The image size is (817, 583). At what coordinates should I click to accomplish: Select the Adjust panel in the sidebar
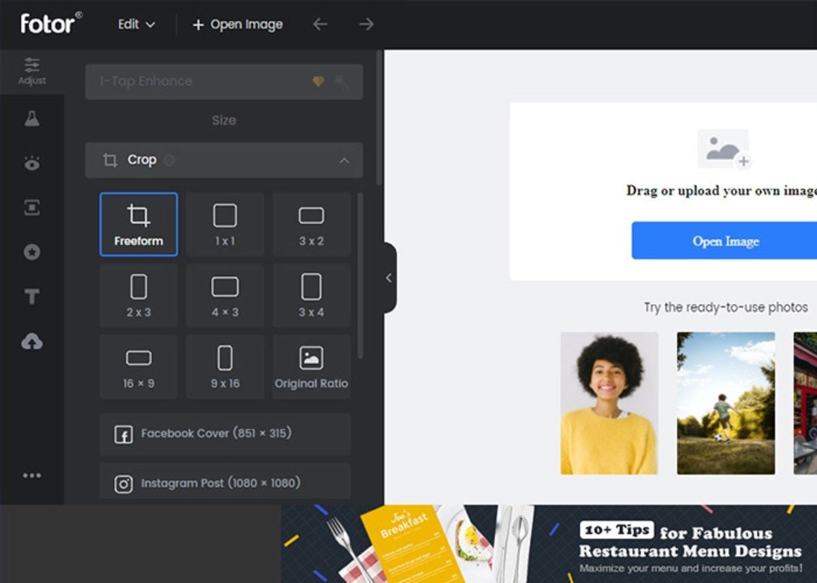click(32, 71)
